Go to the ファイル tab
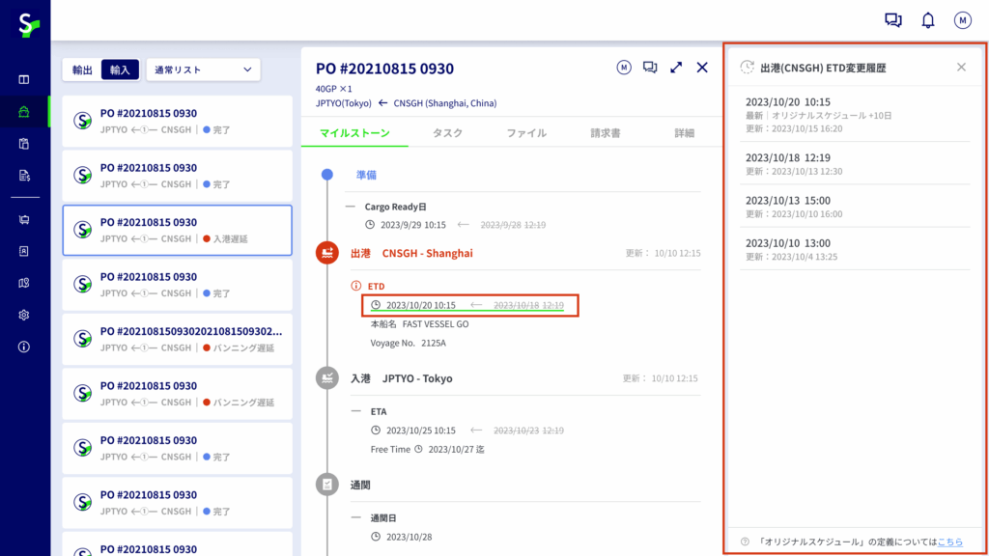 click(526, 133)
